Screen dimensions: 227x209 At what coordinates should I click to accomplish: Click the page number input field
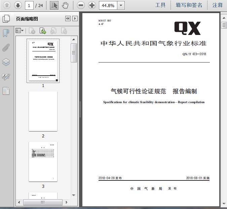click(29, 5)
